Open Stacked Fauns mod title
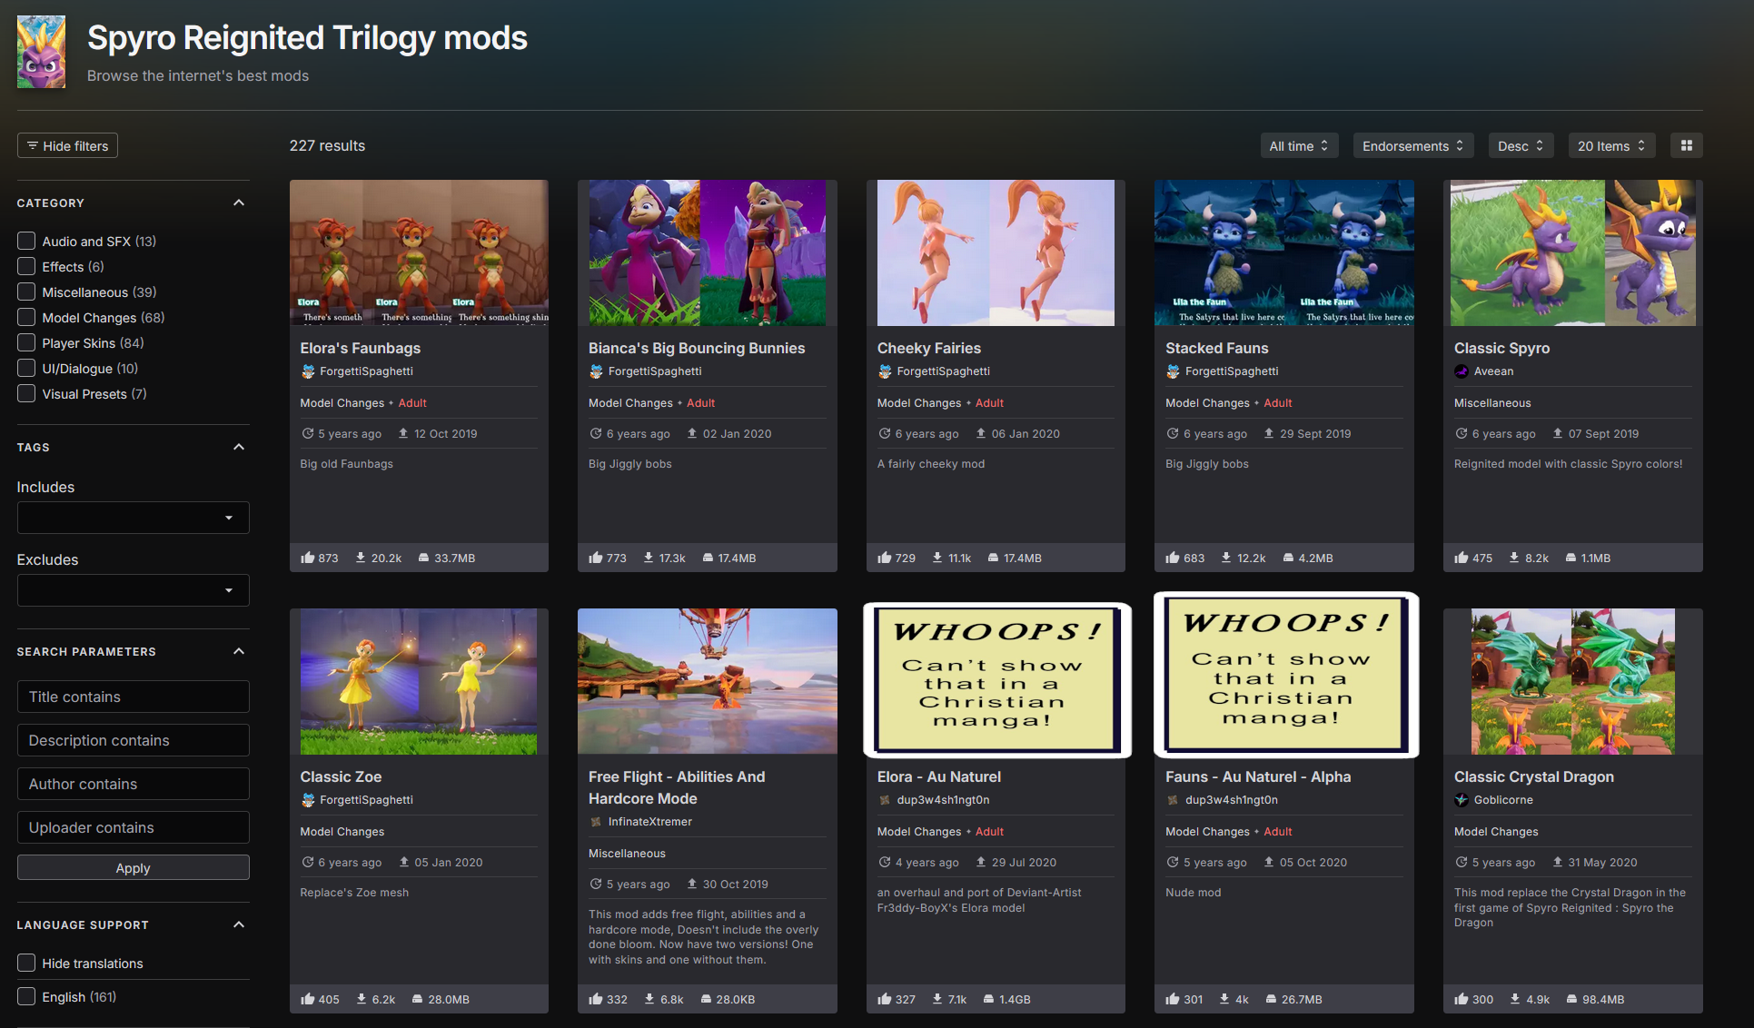The height and width of the screenshot is (1028, 1754). click(x=1216, y=348)
